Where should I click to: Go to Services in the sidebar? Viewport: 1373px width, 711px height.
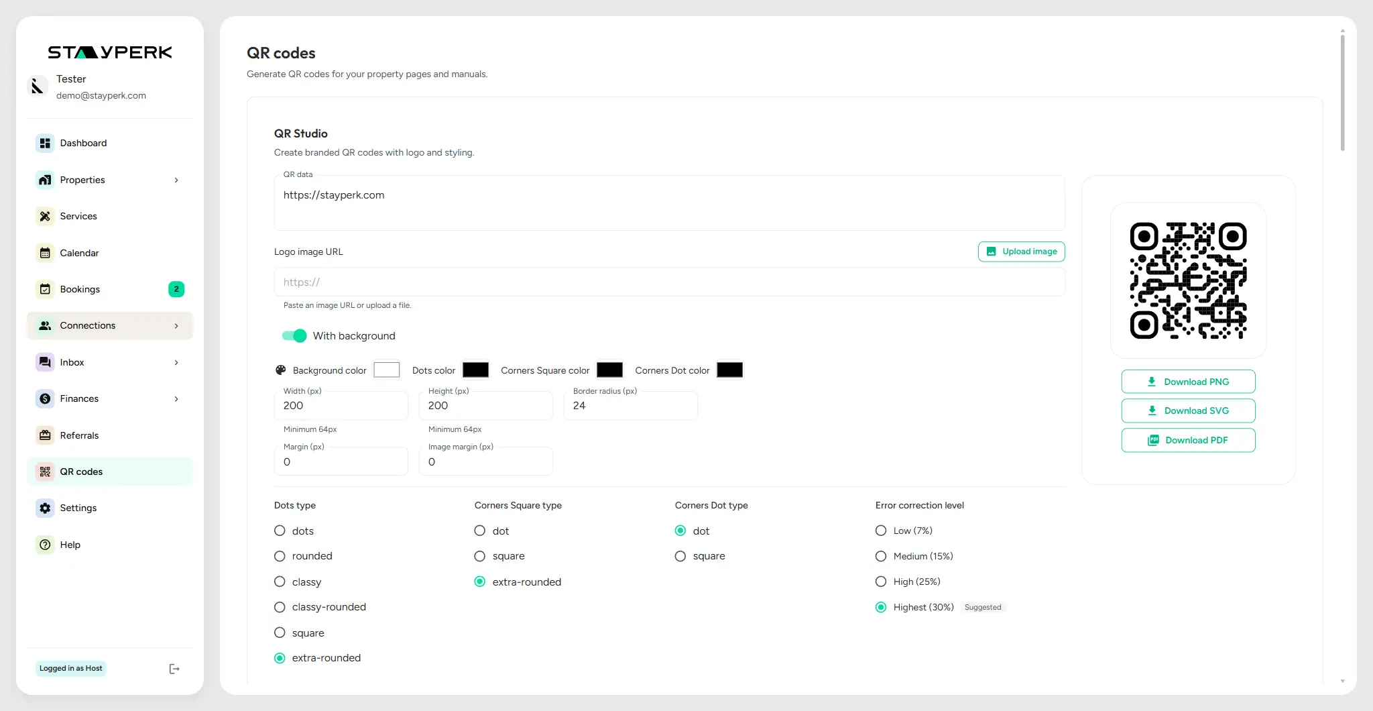tap(110, 216)
